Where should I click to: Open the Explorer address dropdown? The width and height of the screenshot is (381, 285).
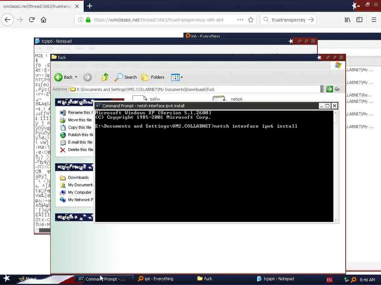[x=322, y=89]
